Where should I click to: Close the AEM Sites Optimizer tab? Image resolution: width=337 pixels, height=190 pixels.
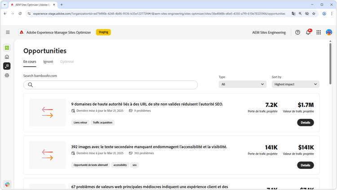coord(54,4)
